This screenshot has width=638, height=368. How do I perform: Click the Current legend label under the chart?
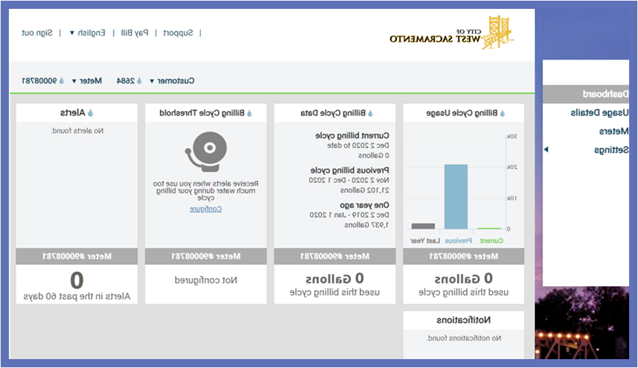pyautogui.click(x=492, y=241)
